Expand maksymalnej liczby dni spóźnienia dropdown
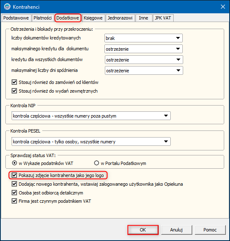 click(x=144, y=71)
